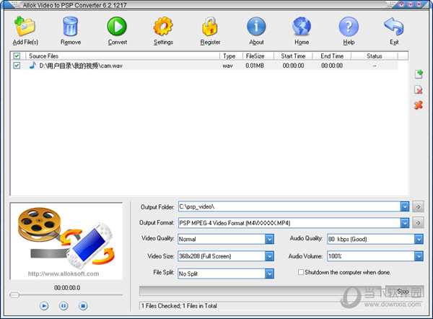433x319 pixels.
Task: Open Settings with the gear icon
Action: pos(163,26)
